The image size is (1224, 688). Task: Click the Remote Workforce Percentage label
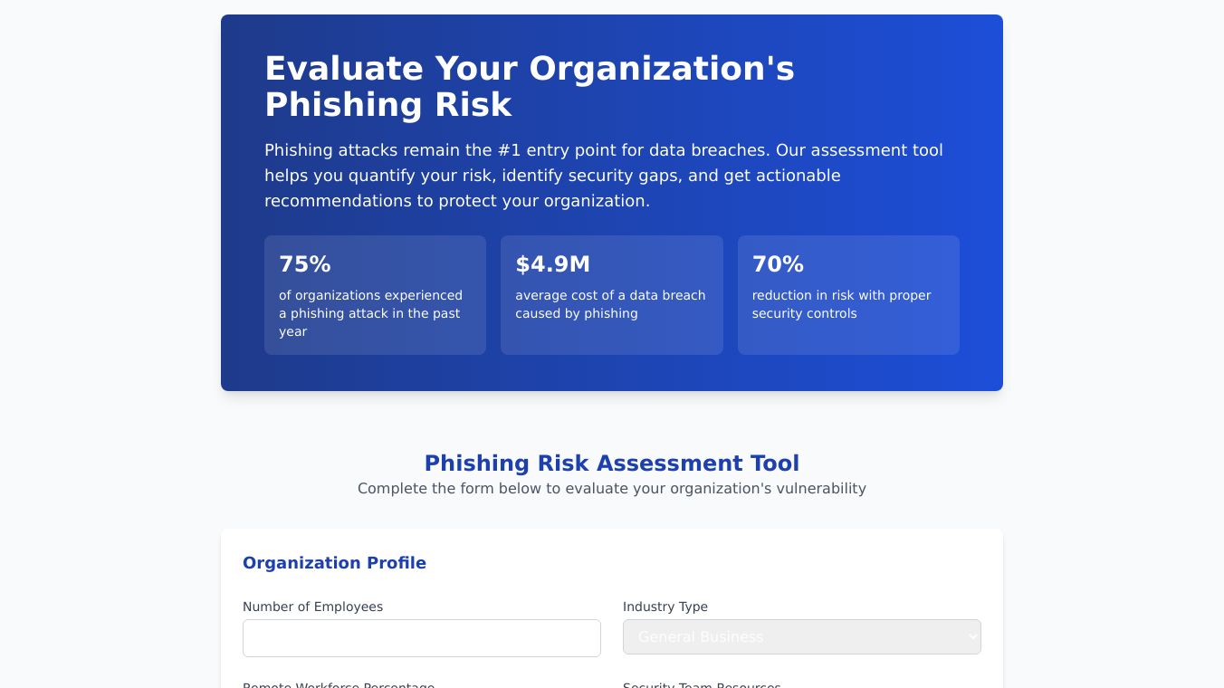click(x=339, y=684)
